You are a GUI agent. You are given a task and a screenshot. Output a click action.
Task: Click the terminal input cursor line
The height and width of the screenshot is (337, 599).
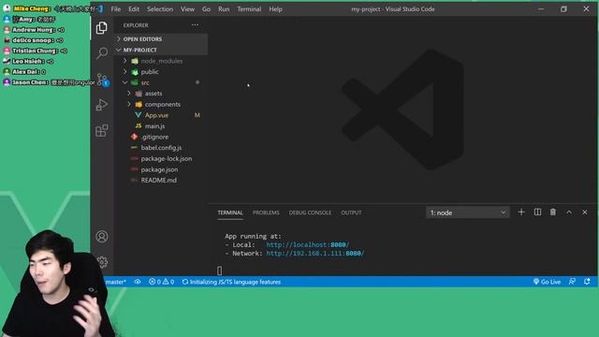219,271
